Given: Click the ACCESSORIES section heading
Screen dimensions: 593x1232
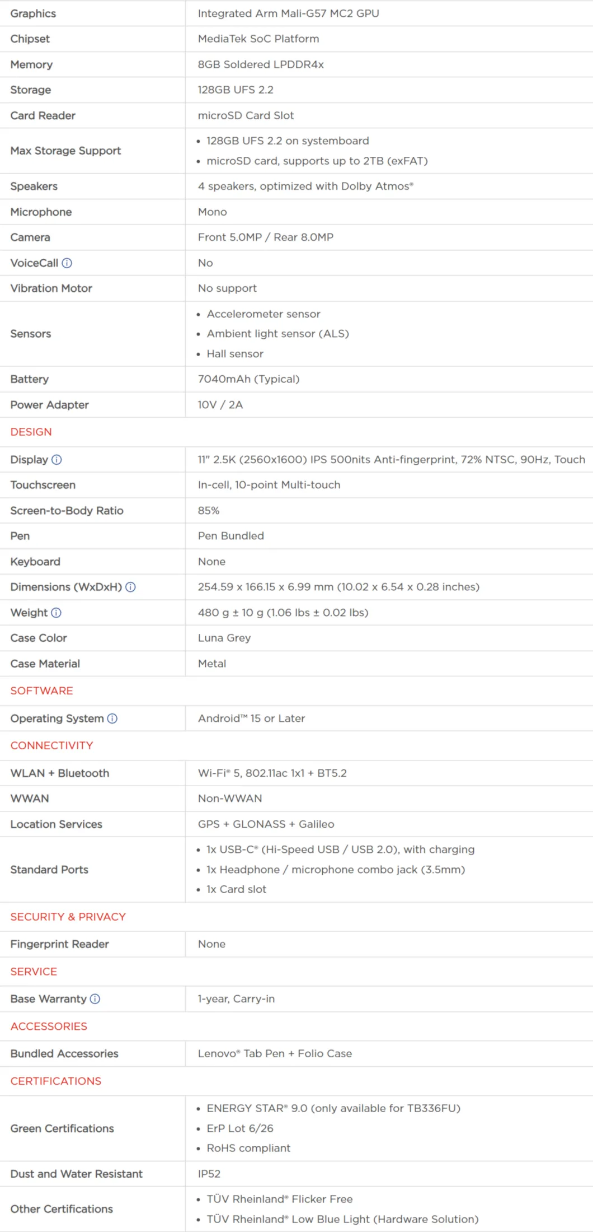Looking at the screenshot, I should click(49, 1026).
